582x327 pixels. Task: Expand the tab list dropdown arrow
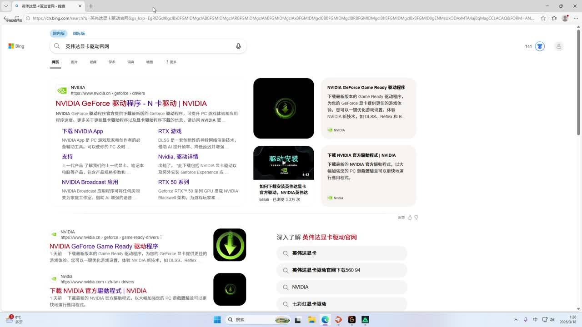[x=6, y=6]
